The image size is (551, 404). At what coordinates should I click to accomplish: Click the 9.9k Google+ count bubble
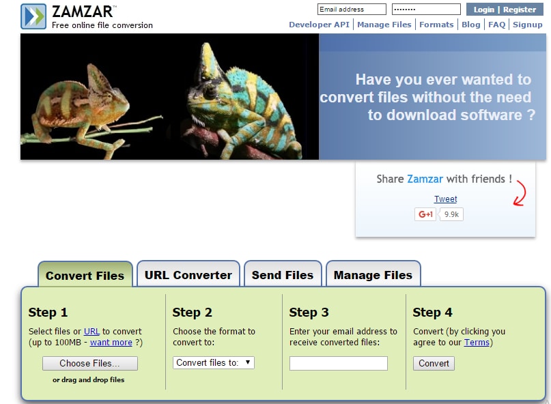[x=451, y=214]
